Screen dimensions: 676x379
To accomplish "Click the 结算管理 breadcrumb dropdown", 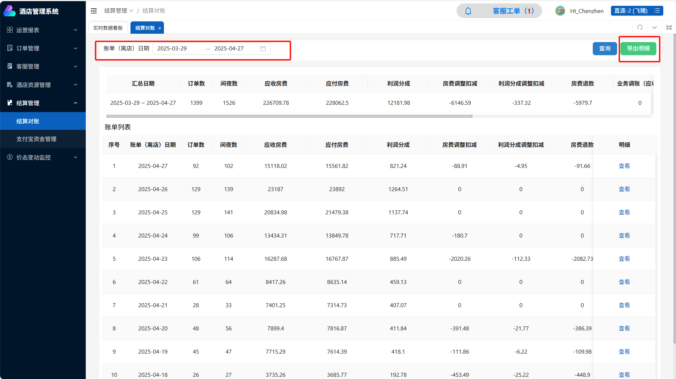I will [118, 11].
